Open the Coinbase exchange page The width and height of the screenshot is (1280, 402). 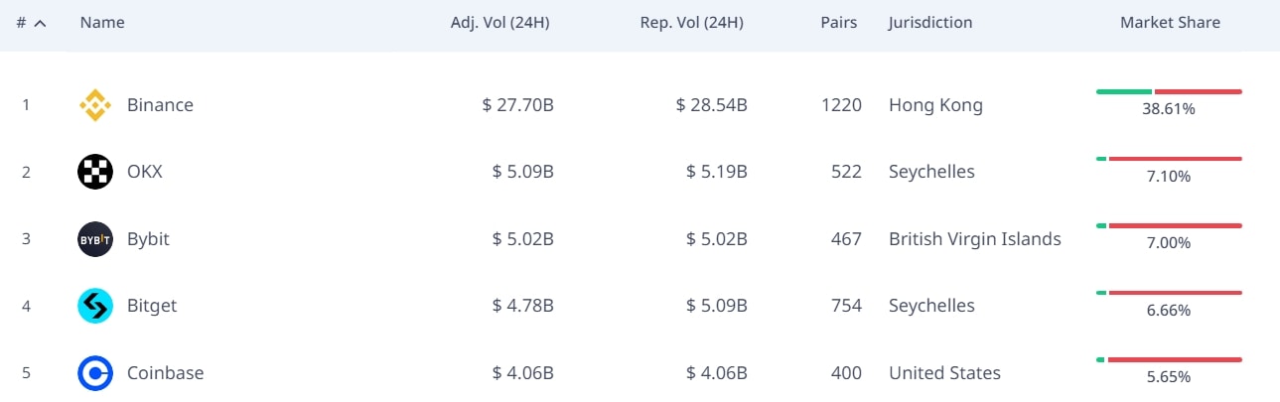click(165, 373)
